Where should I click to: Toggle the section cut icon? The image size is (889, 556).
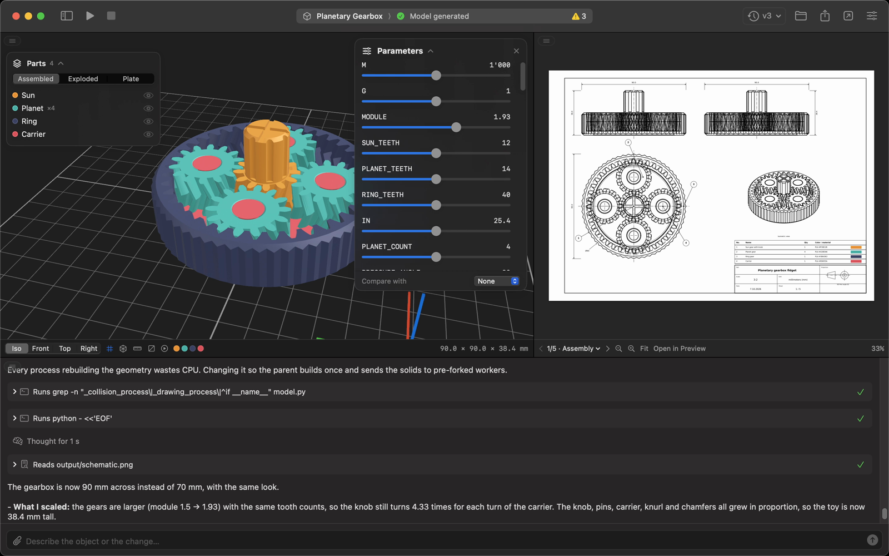point(151,349)
